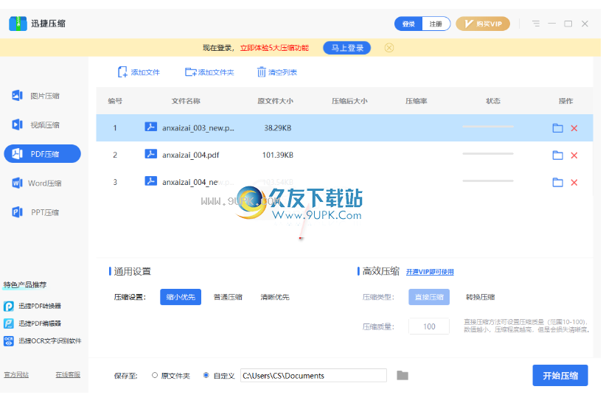
Task: Open the hamburger menu icon in title bar
Action: click(536, 24)
